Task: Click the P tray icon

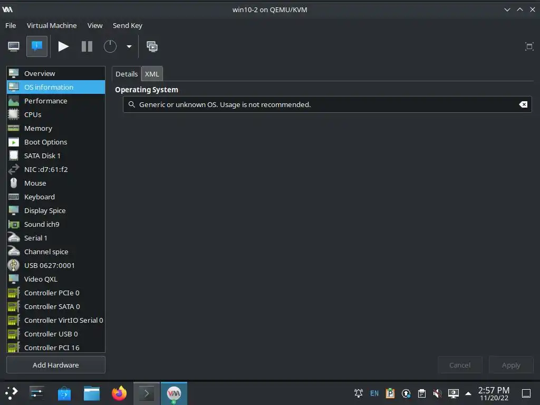Action: coord(390,393)
